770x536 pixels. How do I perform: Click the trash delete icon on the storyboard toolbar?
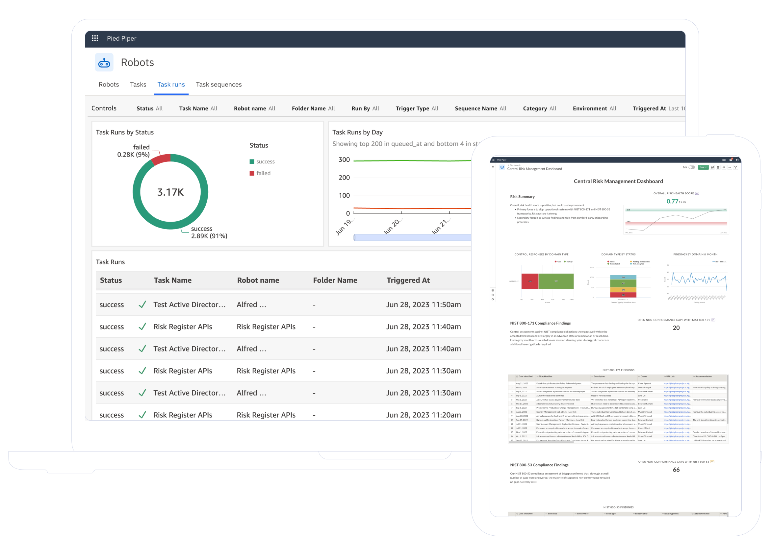pyautogui.click(x=718, y=167)
